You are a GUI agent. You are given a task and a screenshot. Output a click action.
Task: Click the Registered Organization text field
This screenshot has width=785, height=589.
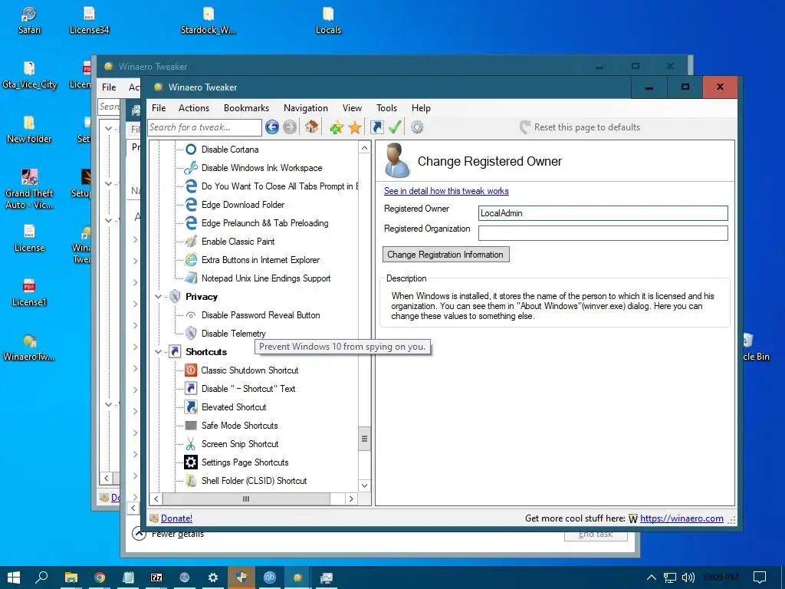[603, 233]
